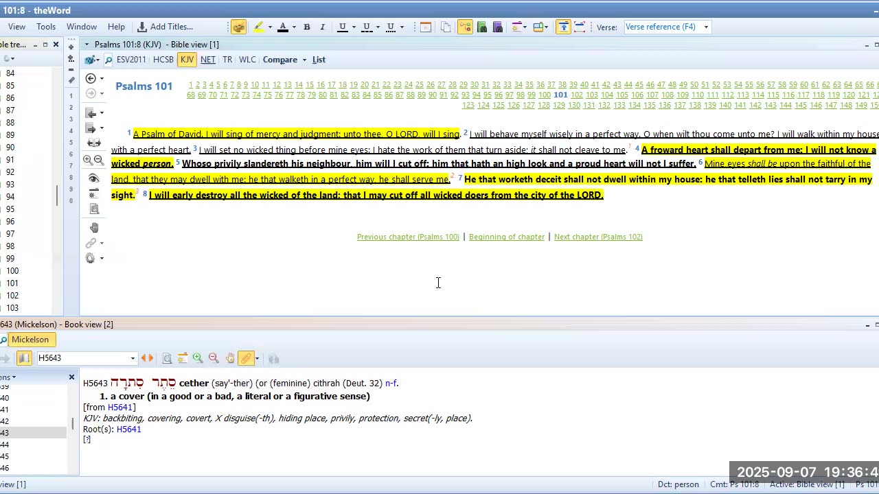Screen dimensions: 879x494
Task: Zoom out the Book view text
Action: 214,358
